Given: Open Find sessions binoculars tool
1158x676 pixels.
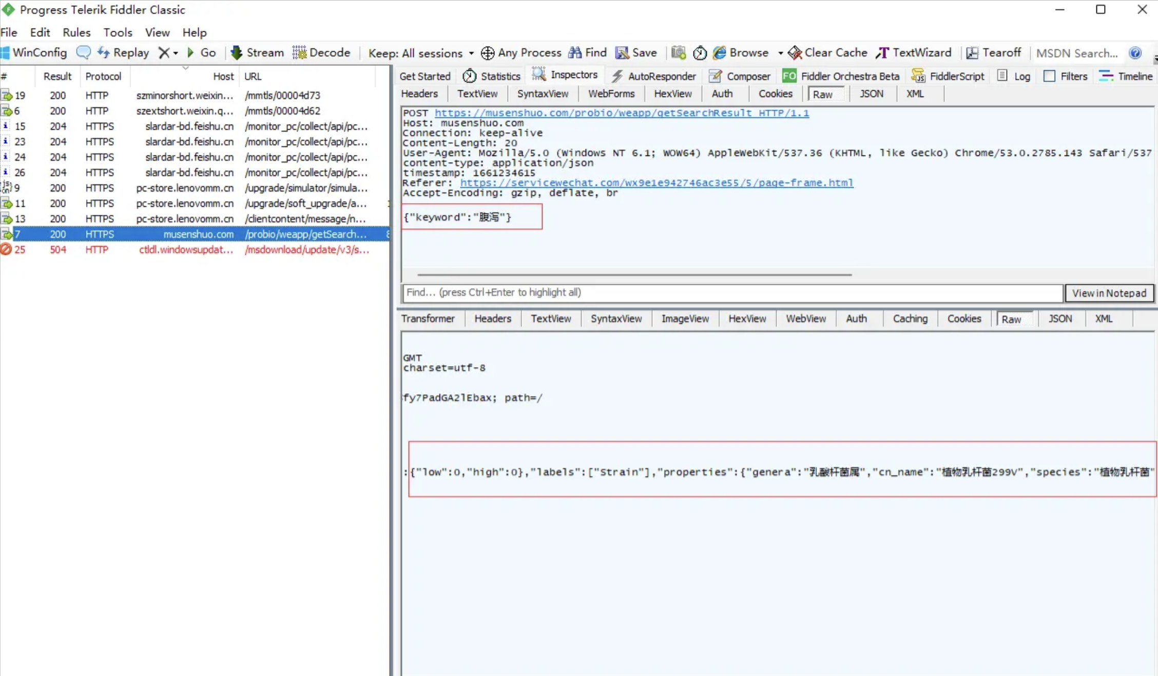Looking at the screenshot, I should tap(588, 53).
